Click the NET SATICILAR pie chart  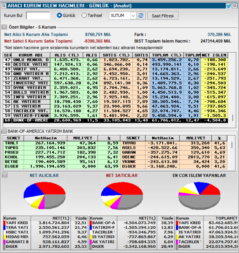[122, 196]
